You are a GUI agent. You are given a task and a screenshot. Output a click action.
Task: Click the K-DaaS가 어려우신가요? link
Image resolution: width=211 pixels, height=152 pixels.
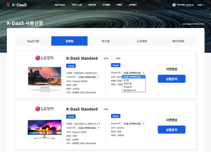[x=194, y=24]
